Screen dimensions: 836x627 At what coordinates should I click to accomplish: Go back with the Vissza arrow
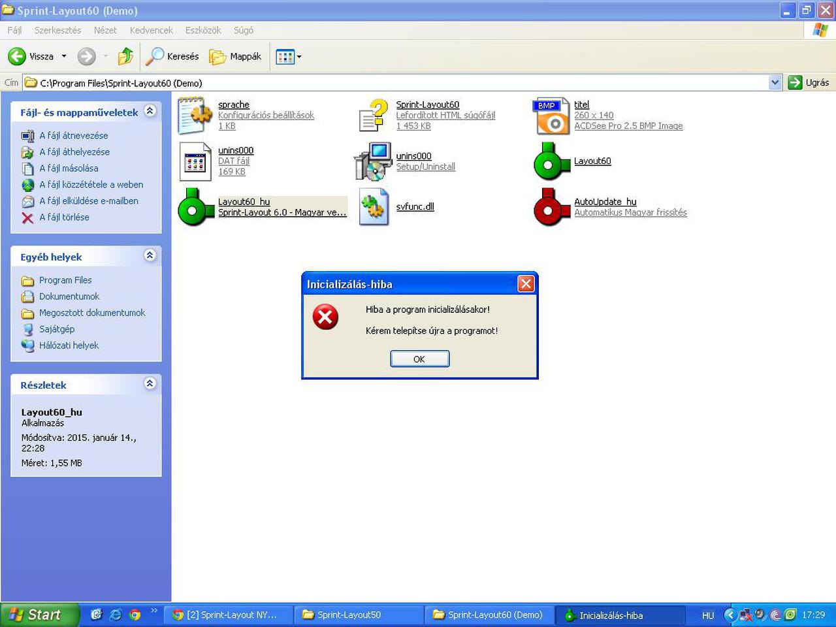(x=31, y=57)
